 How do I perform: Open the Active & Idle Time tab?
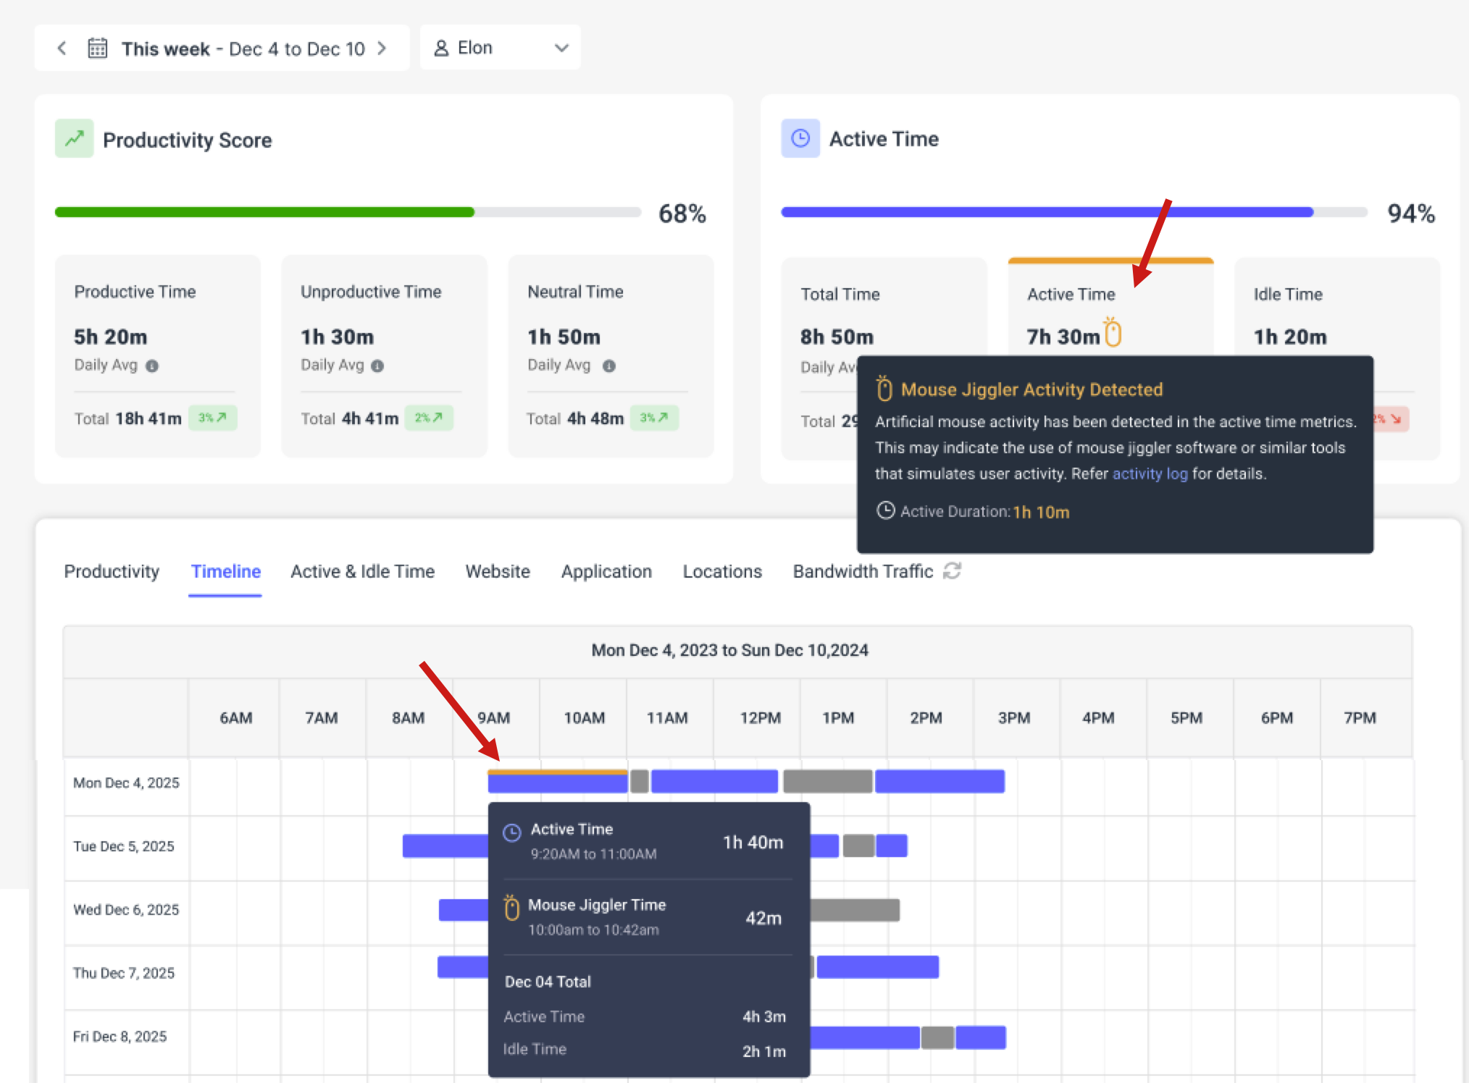tap(362, 571)
